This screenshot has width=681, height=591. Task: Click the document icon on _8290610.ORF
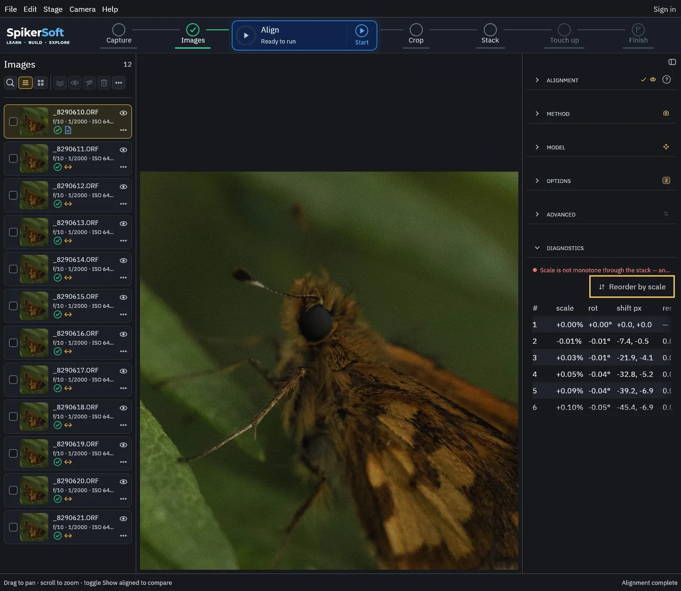click(68, 130)
